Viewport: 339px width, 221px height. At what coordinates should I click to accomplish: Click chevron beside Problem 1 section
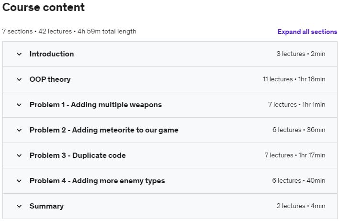pyautogui.click(x=19, y=105)
